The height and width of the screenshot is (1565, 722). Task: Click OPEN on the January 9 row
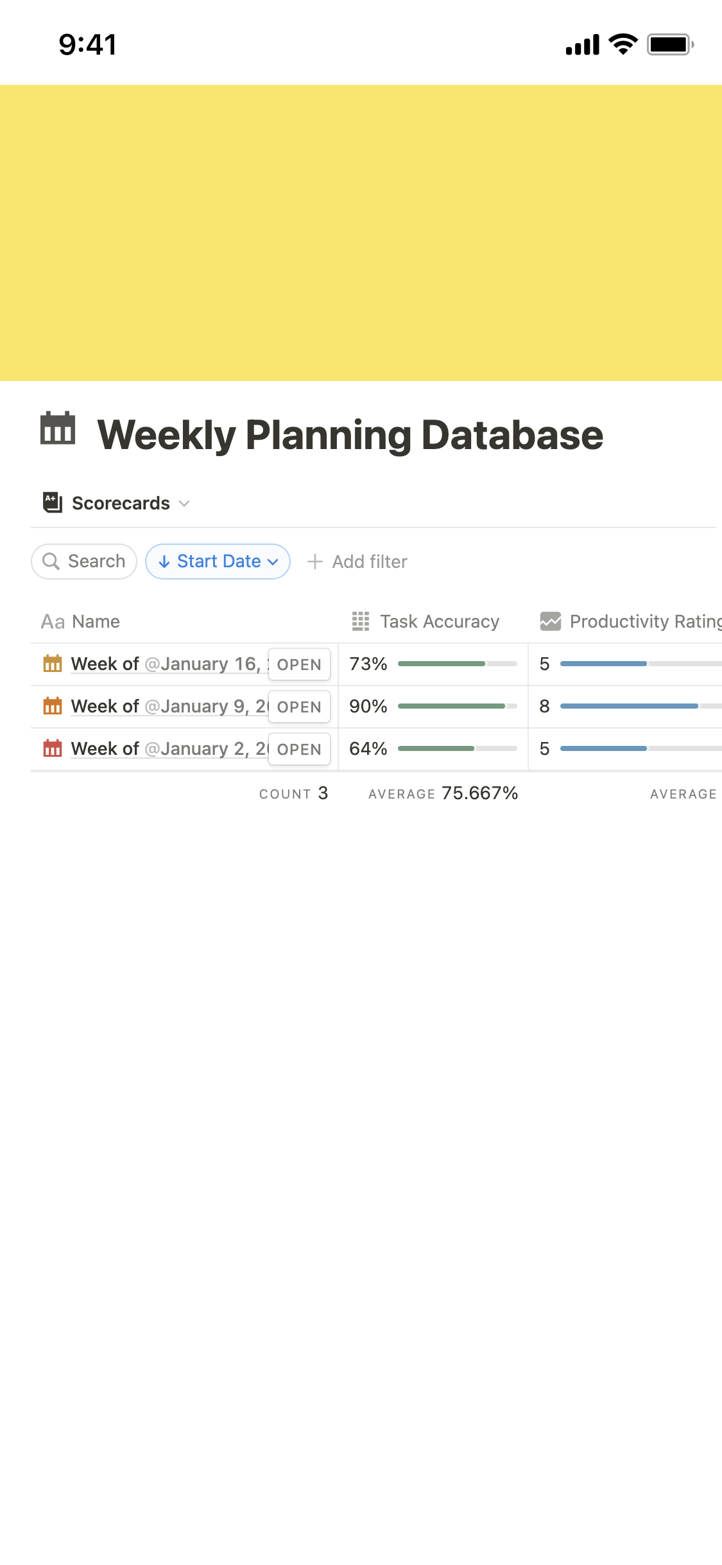(299, 707)
